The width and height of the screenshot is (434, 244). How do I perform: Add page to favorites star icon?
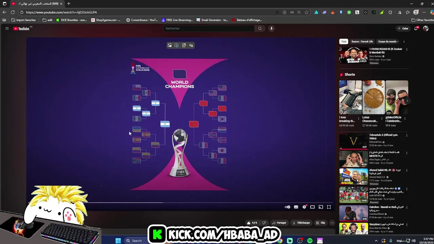307,12
